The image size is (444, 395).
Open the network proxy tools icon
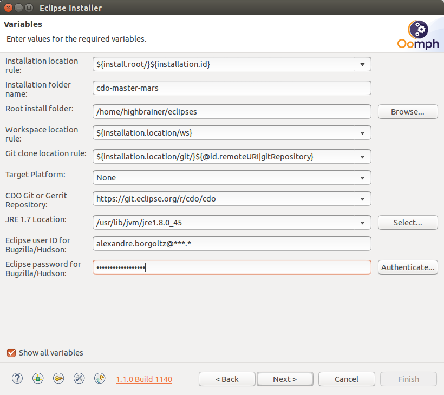[x=79, y=379]
